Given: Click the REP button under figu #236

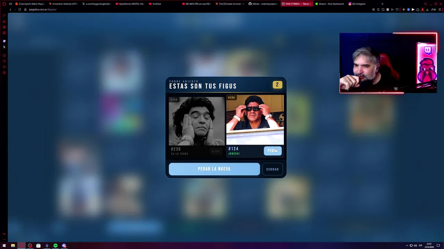Looking at the screenshot, I should pos(216,151).
